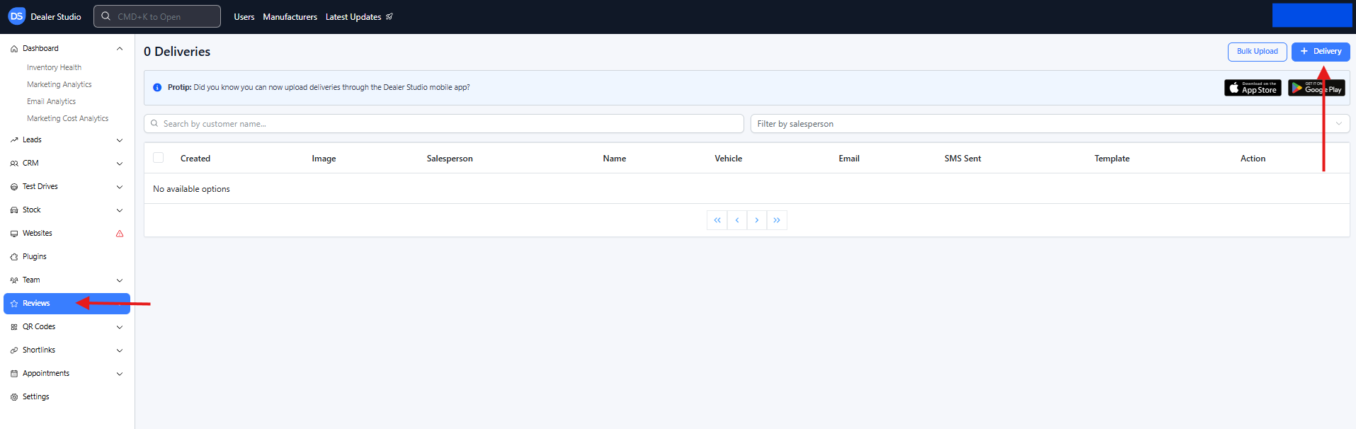This screenshot has height=429, width=1356.
Task: Open Marketing Cost Analytics page
Action: 68,119
